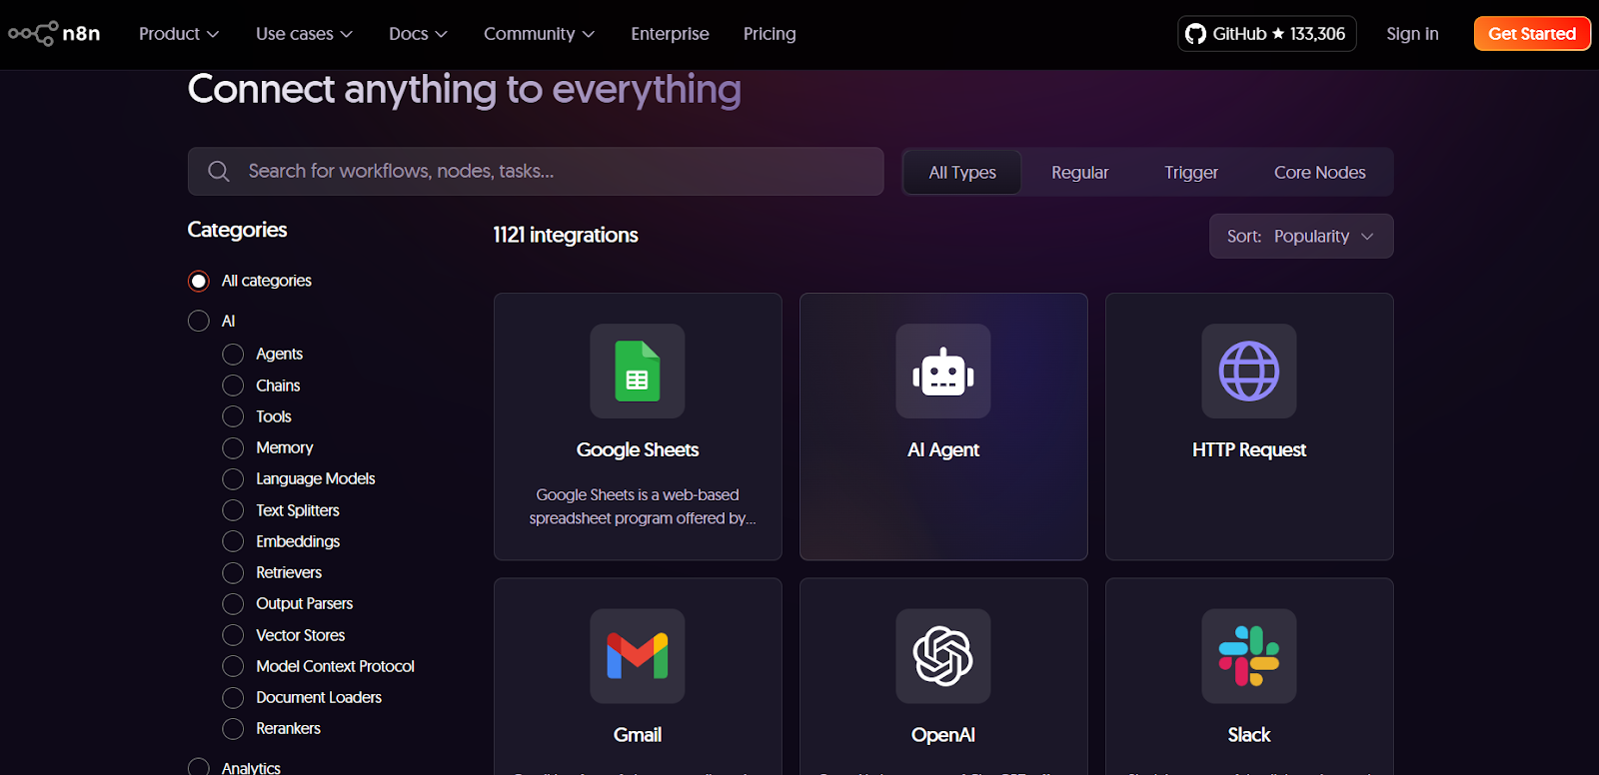Open the AI Agent robot icon
The height and width of the screenshot is (775, 1599).
pyautogui.click(x=943, y=372)
